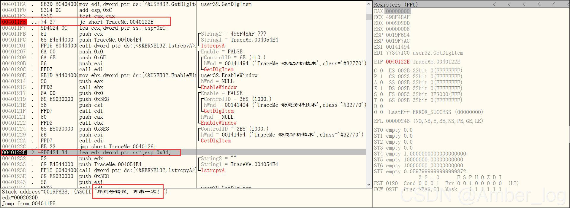Select the EDI register value 773471C0

coord(398,53)
